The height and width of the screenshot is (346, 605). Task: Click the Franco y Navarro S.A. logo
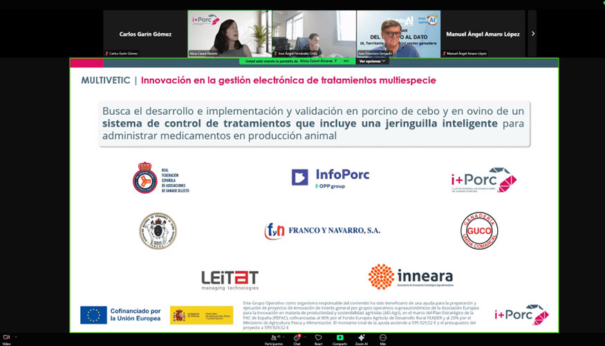(x=322, y=230)
